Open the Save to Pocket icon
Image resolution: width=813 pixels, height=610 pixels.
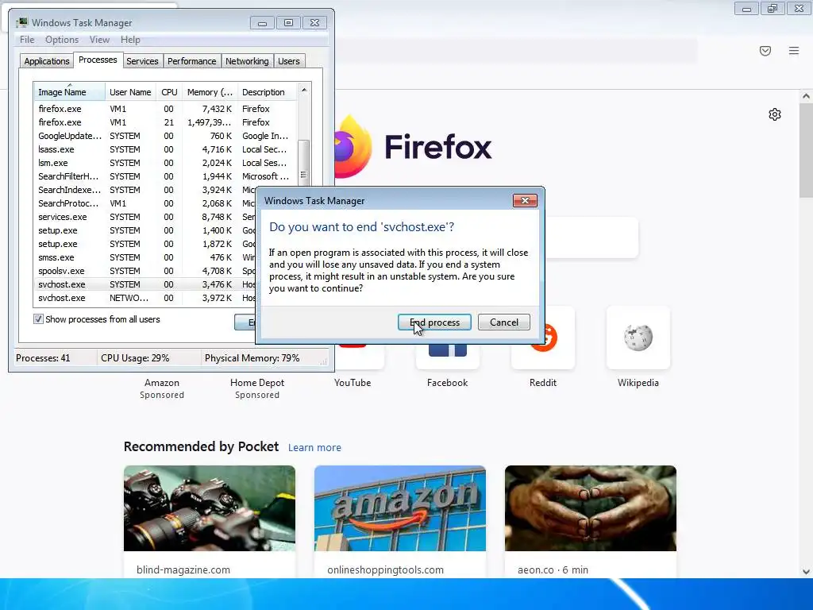(765, 50)
